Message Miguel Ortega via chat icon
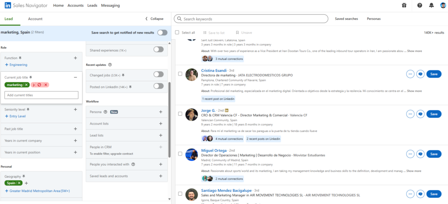Screen dimensions: 448x204 420,154
